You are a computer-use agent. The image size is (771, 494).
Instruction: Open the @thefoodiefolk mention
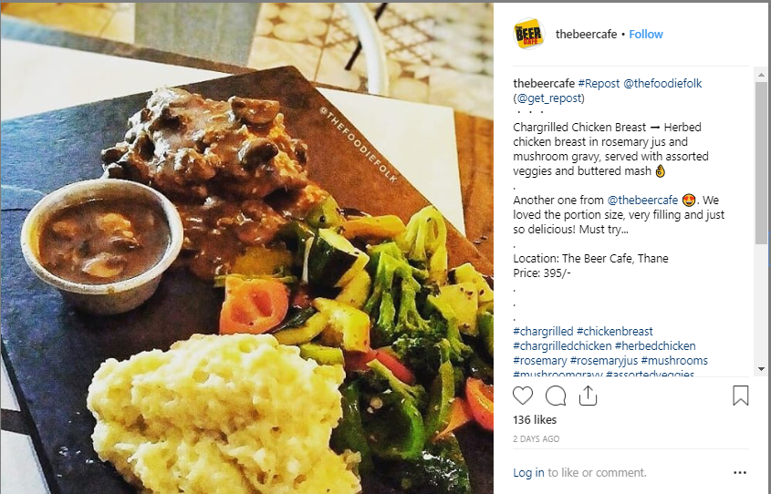coord(662,84)
